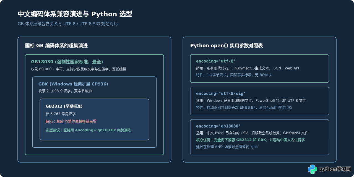Click the card heading "encoding='utf-8-sig'"
354x177 pixels.
tap(221, 93)
